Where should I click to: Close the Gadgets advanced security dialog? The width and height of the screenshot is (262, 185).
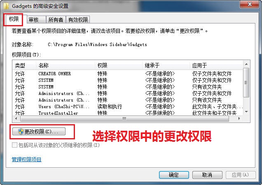[x=250, y=4]
